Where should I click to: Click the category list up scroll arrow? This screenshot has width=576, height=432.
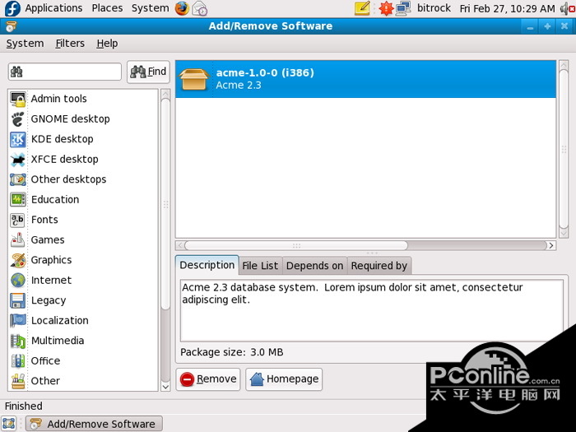165,94
